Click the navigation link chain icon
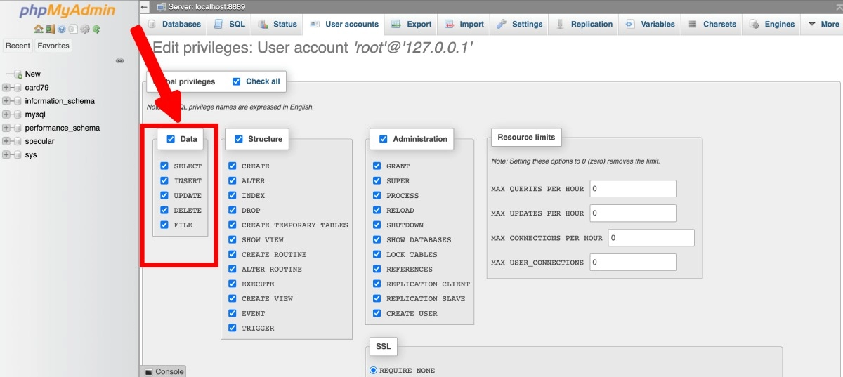Viewport: 843px width, 377px height. click(x=119, y=60)
